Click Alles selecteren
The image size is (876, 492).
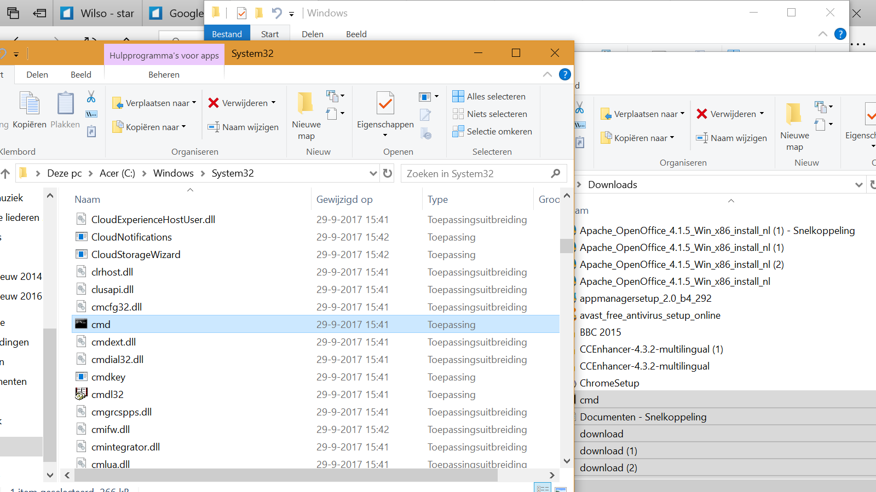pyautogui.click(x=489, y=96)
